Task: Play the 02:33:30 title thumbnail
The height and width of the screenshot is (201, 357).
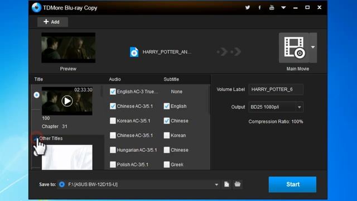Action: 67,101
